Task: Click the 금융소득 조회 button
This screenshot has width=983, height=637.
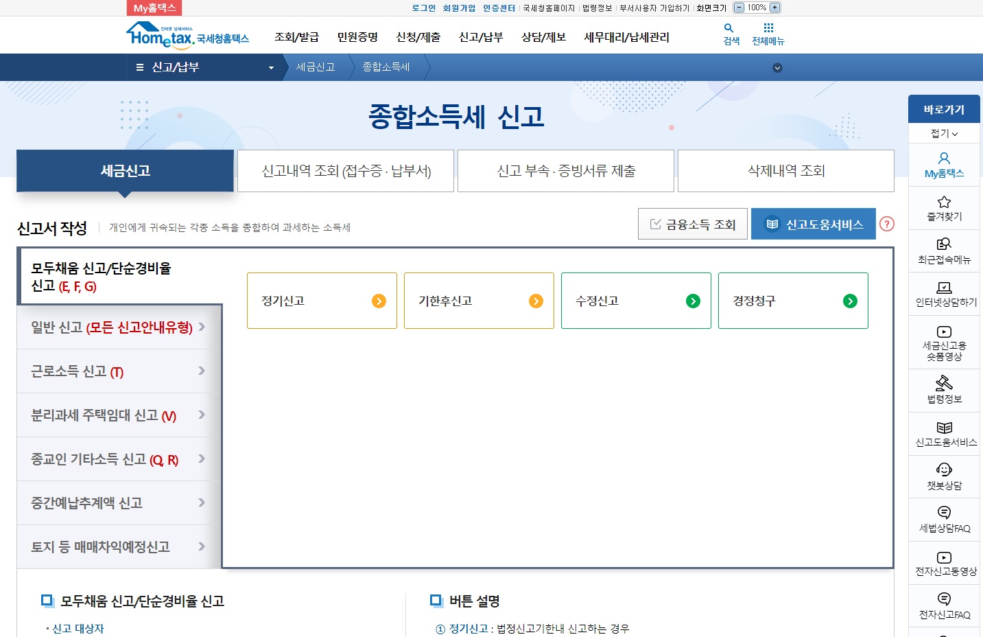Action: click(x=692, y=224)
